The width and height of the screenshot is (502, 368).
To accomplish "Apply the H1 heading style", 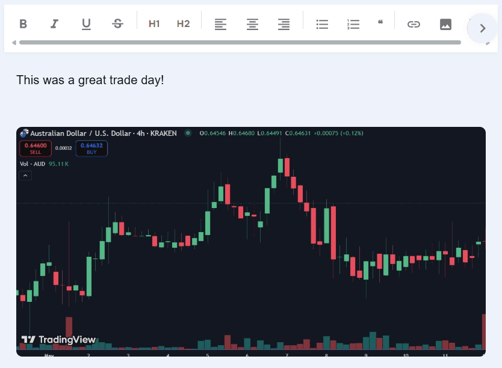I will click(154, 24).
